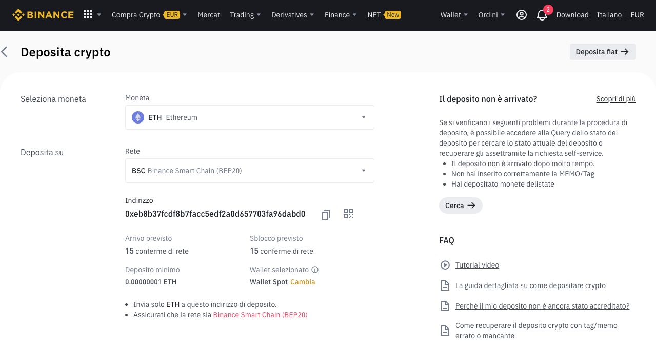Click document icon beside La guida dettagliata
The image size is (656, 348).
click(445, 285)
